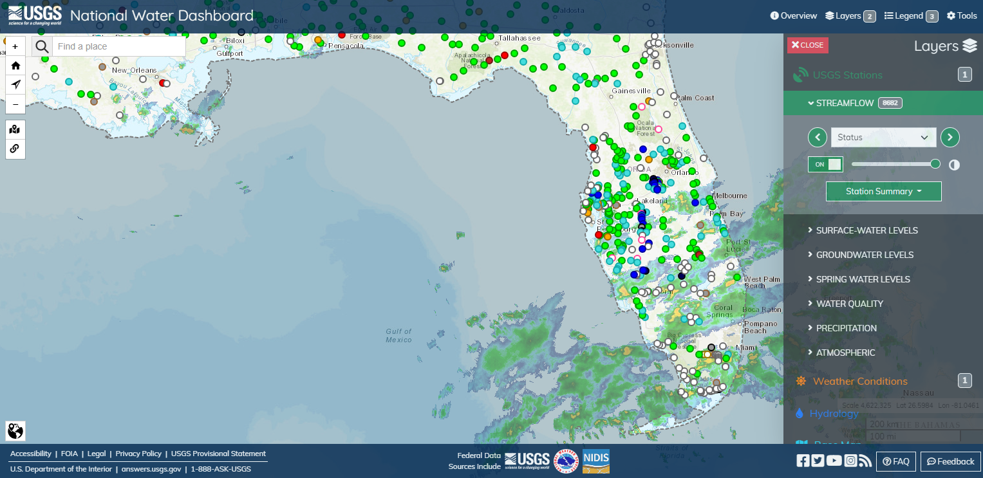Zoom in using the plus button
This screenshot has height=478, width=983.
(x=15, y=46)
